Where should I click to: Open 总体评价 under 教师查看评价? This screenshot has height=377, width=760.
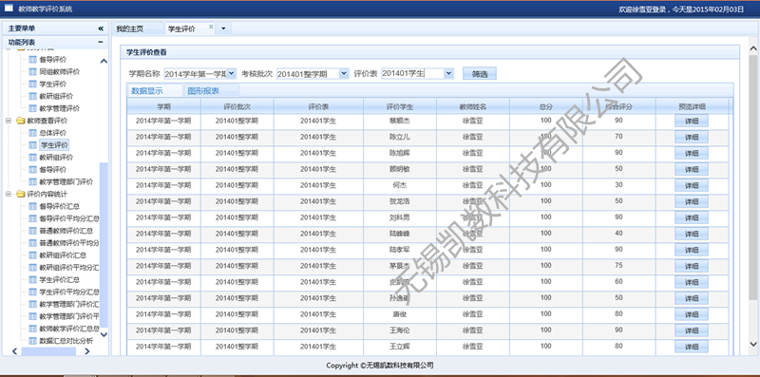53,133
